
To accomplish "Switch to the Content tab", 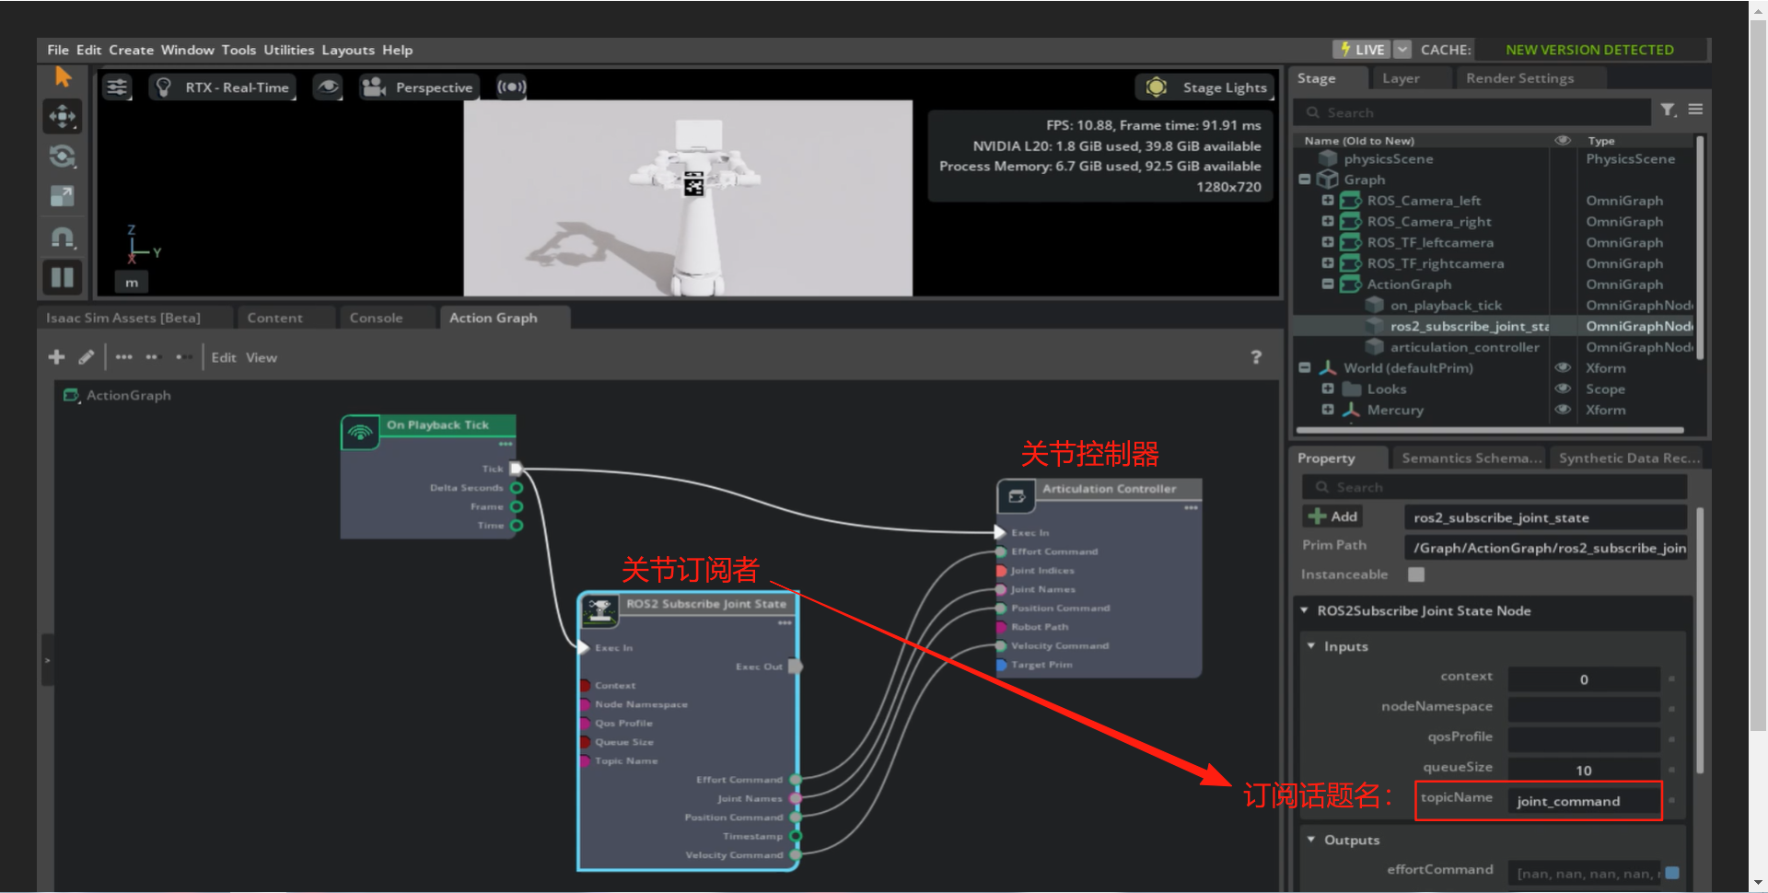I will [274, 318].
